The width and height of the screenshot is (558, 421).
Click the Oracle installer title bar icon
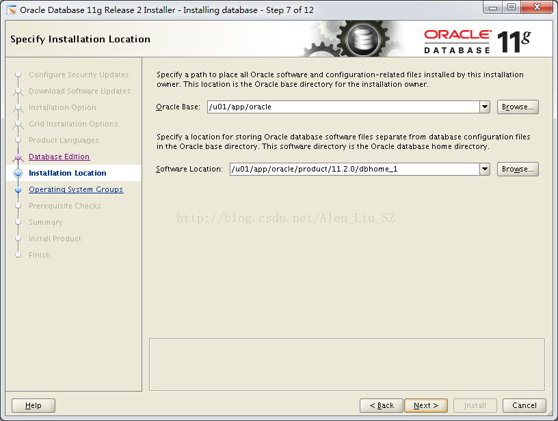(12, 10)
